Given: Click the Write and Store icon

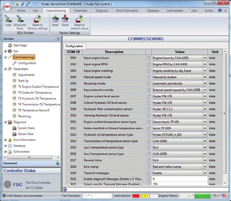Looking at the screenshot, I should point(20,19).
